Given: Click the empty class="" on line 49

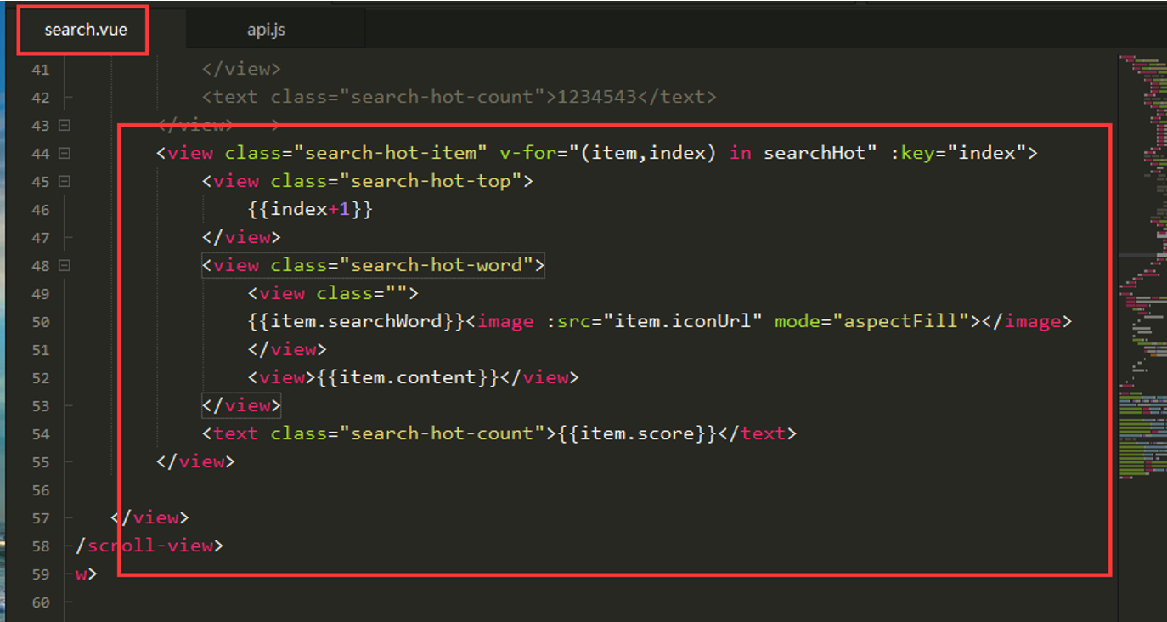Looking at the screenshot, I should 361,293.
